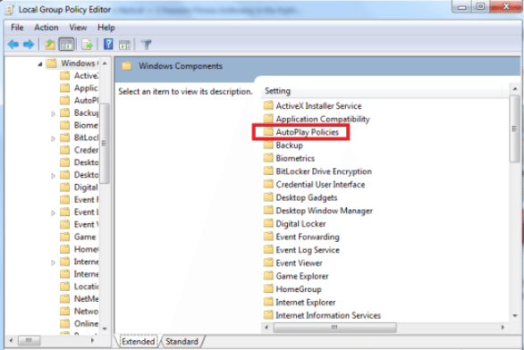Image resolution: width=524 pixels, height=350 pixels.
Task: Switch to the Extended tab
Action: click(x=138, y=341)
